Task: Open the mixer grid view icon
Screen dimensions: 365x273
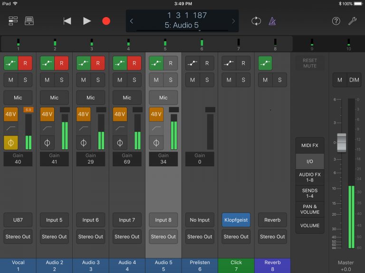Action: click(x=13, y=21)
